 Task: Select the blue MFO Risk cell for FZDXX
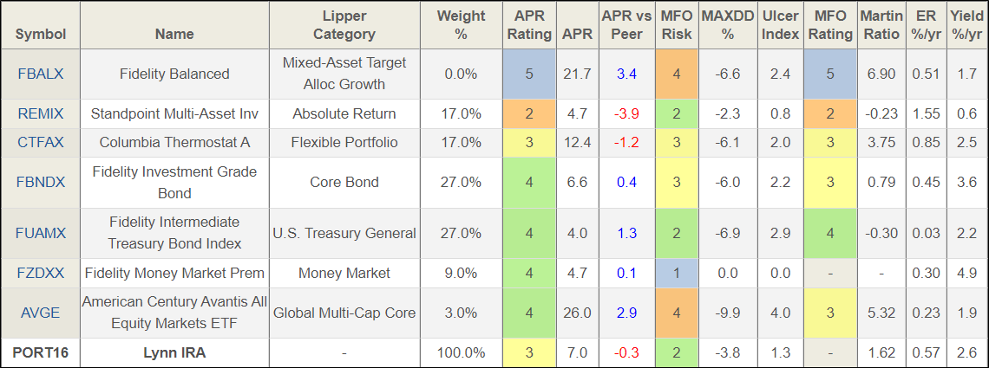click(677, 273)
